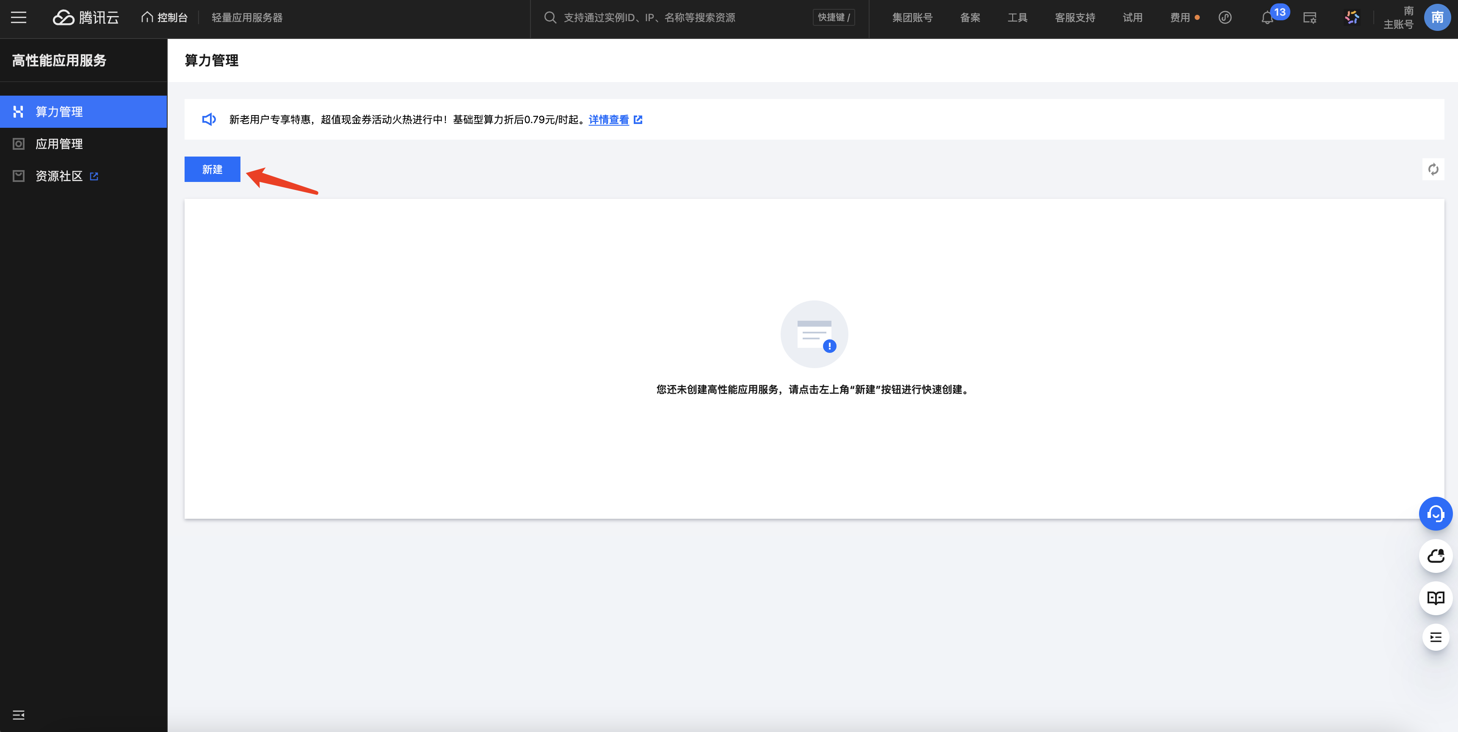Open the floating documentation book icon

coord(1436,598)
